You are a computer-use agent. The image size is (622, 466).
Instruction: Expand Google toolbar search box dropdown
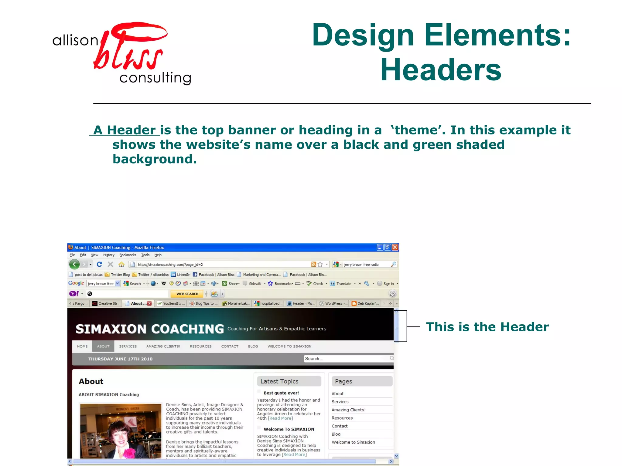click(x=118, y=283)
